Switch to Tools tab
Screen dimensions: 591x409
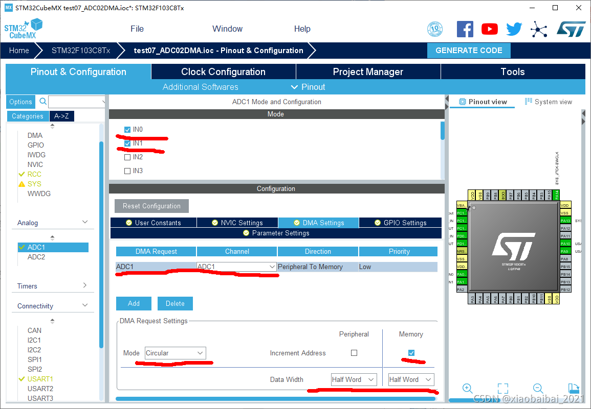[513, 71]
